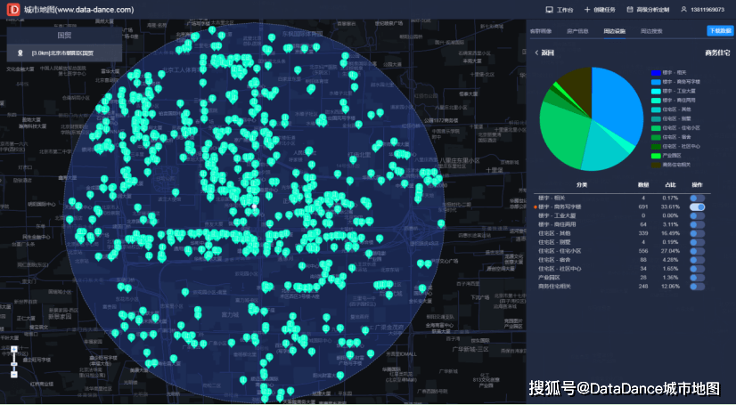Switch to the 客群画像 tab
Screen dimensions: 736x405
[x=541, y=31]
